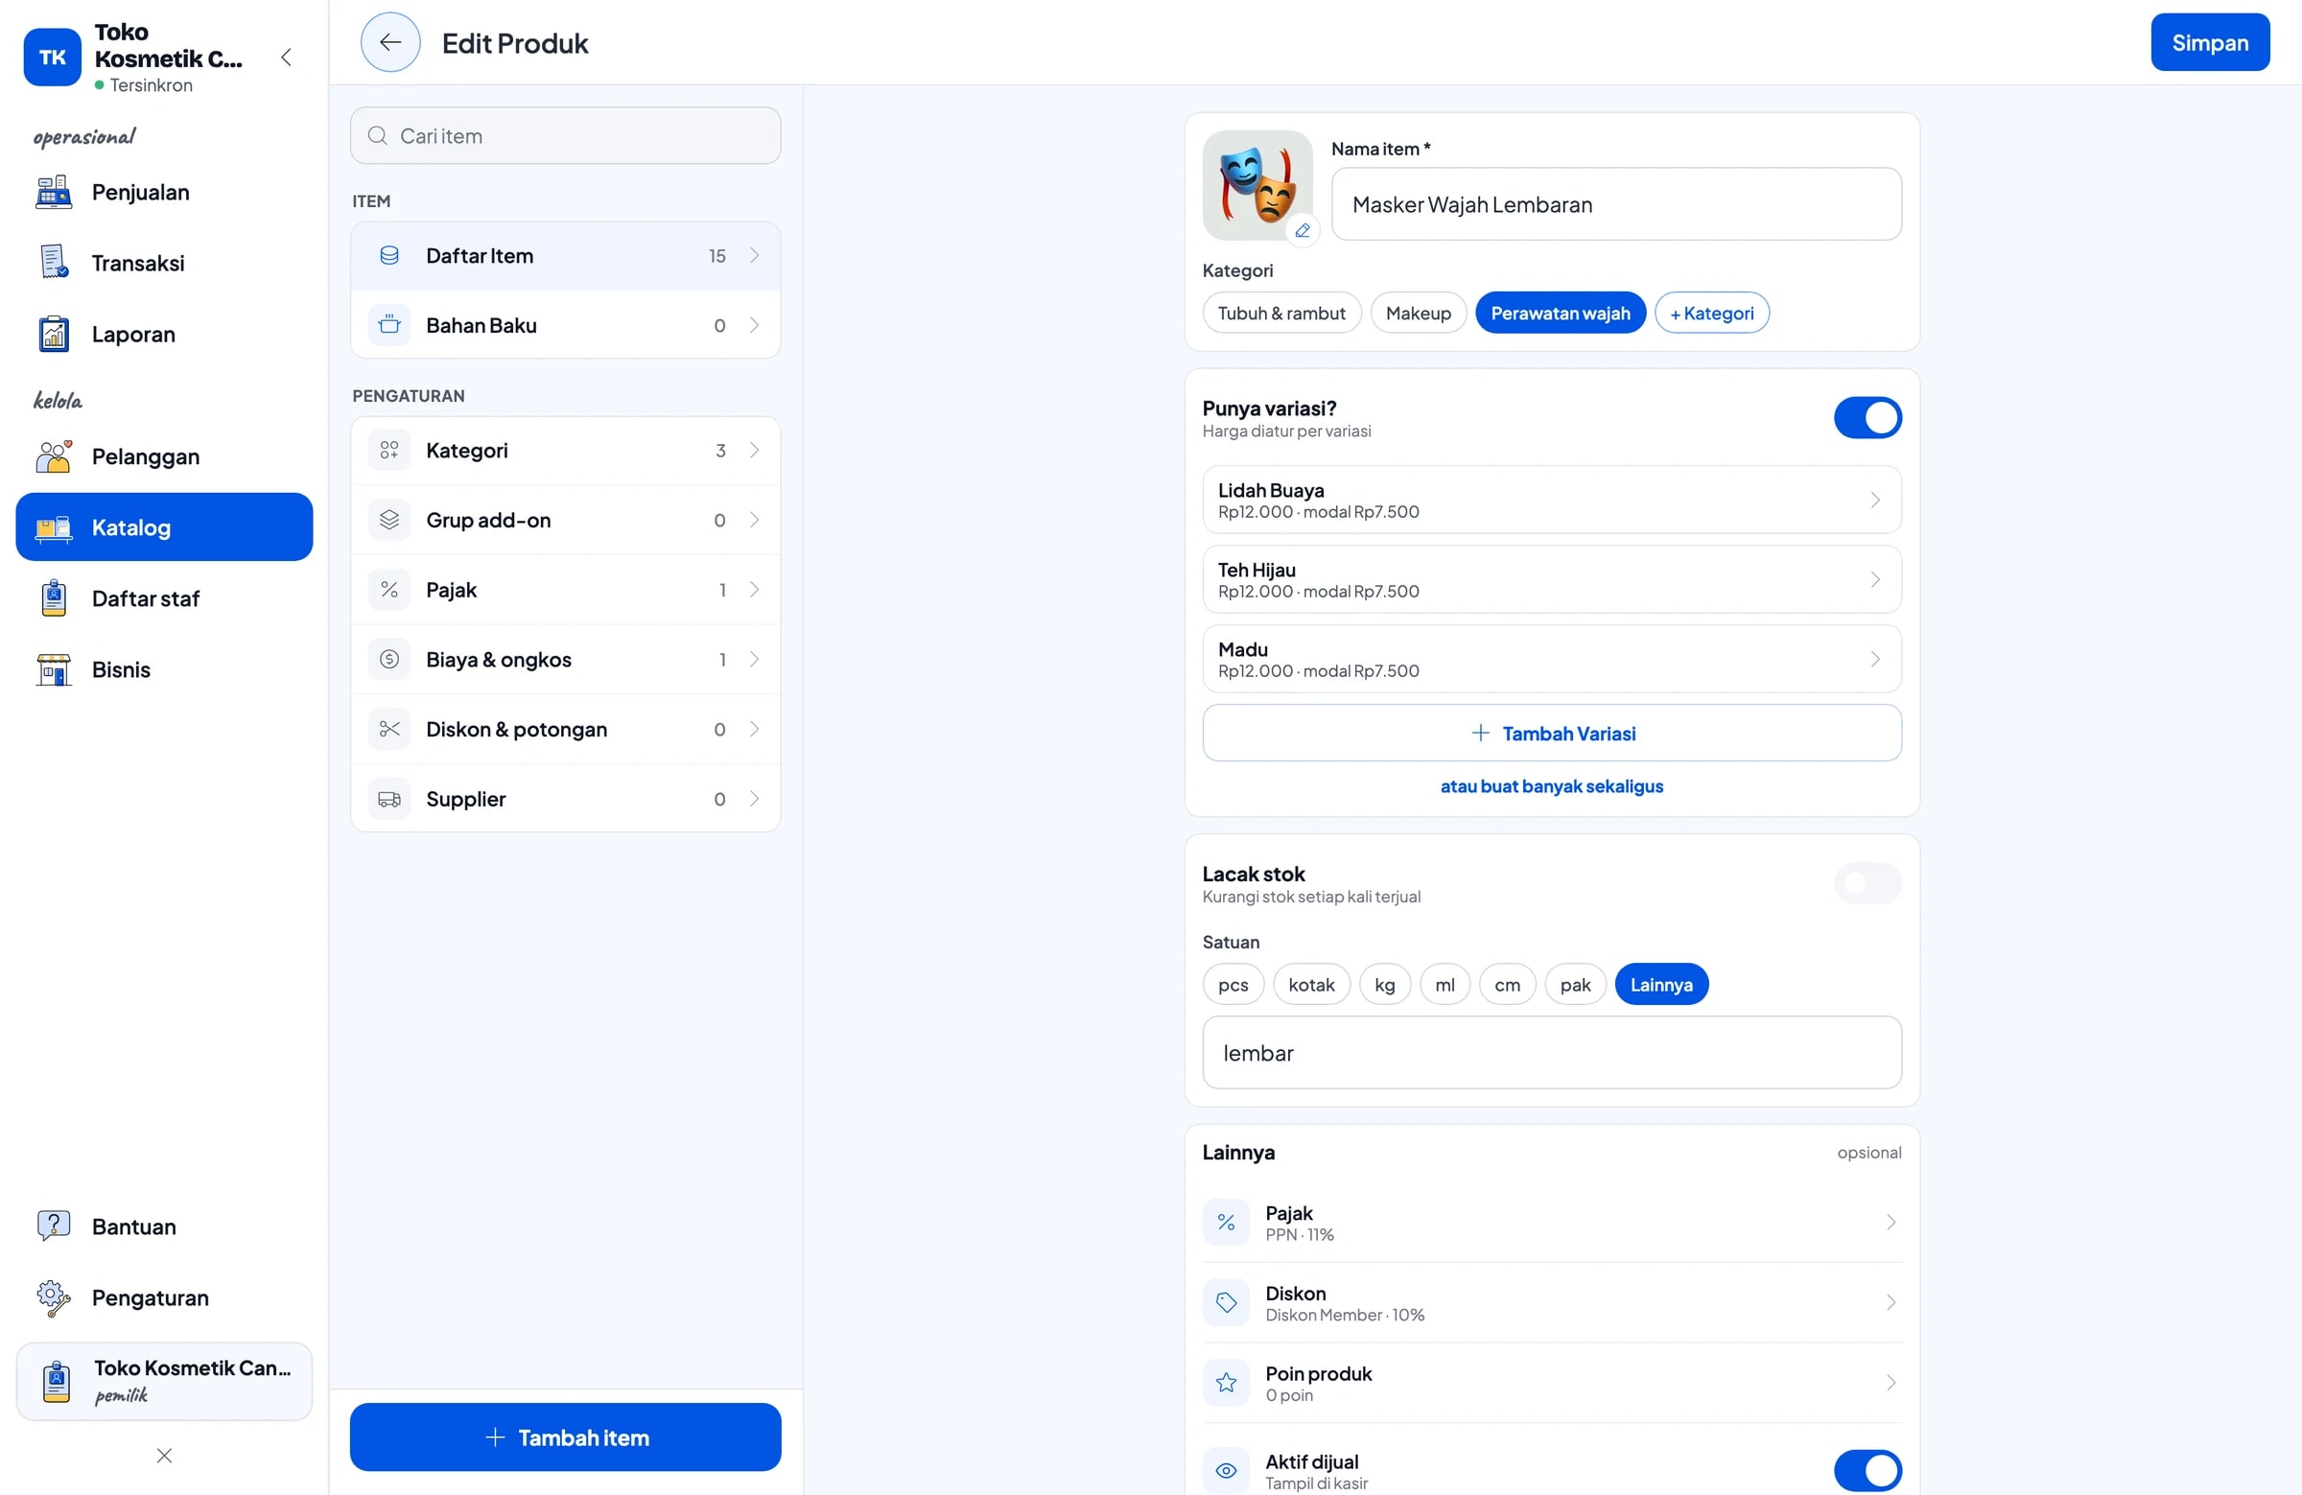This screenshot has width=2302, height=1495.
Task: Toggle the Aktif dijual switch
Action: coord(1867,1470)
